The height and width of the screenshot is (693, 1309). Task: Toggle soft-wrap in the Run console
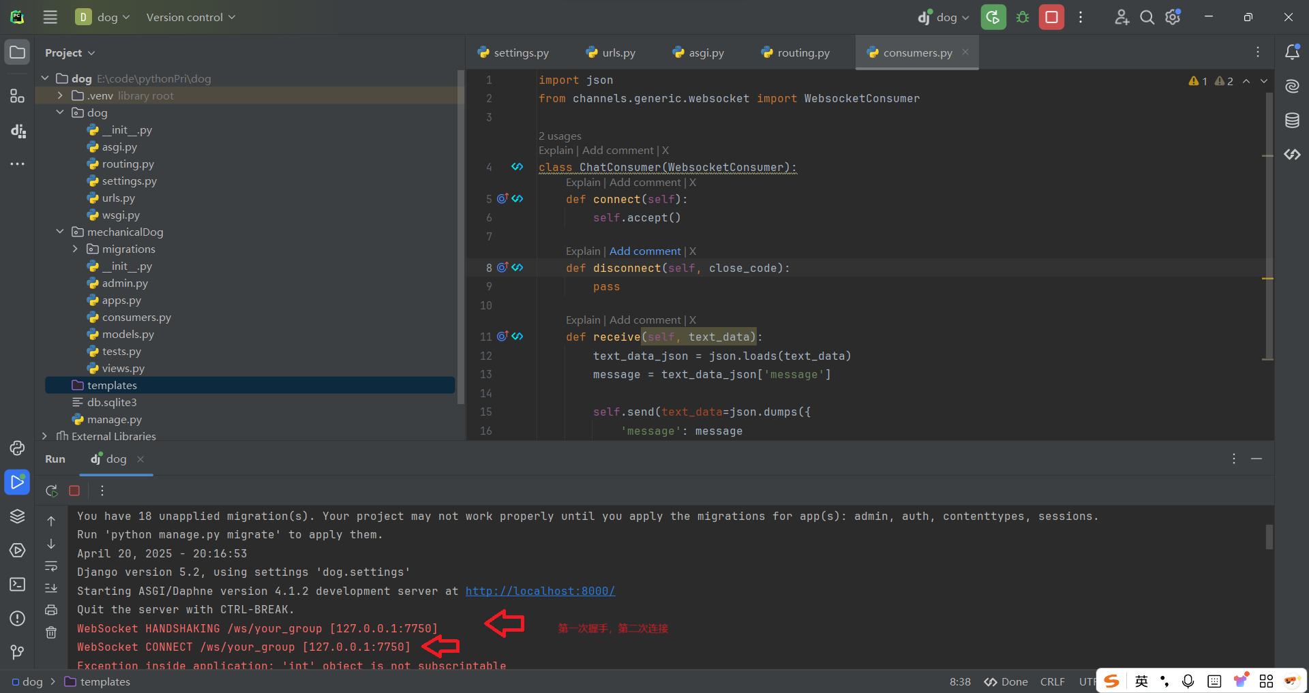(x=51, y=566)
